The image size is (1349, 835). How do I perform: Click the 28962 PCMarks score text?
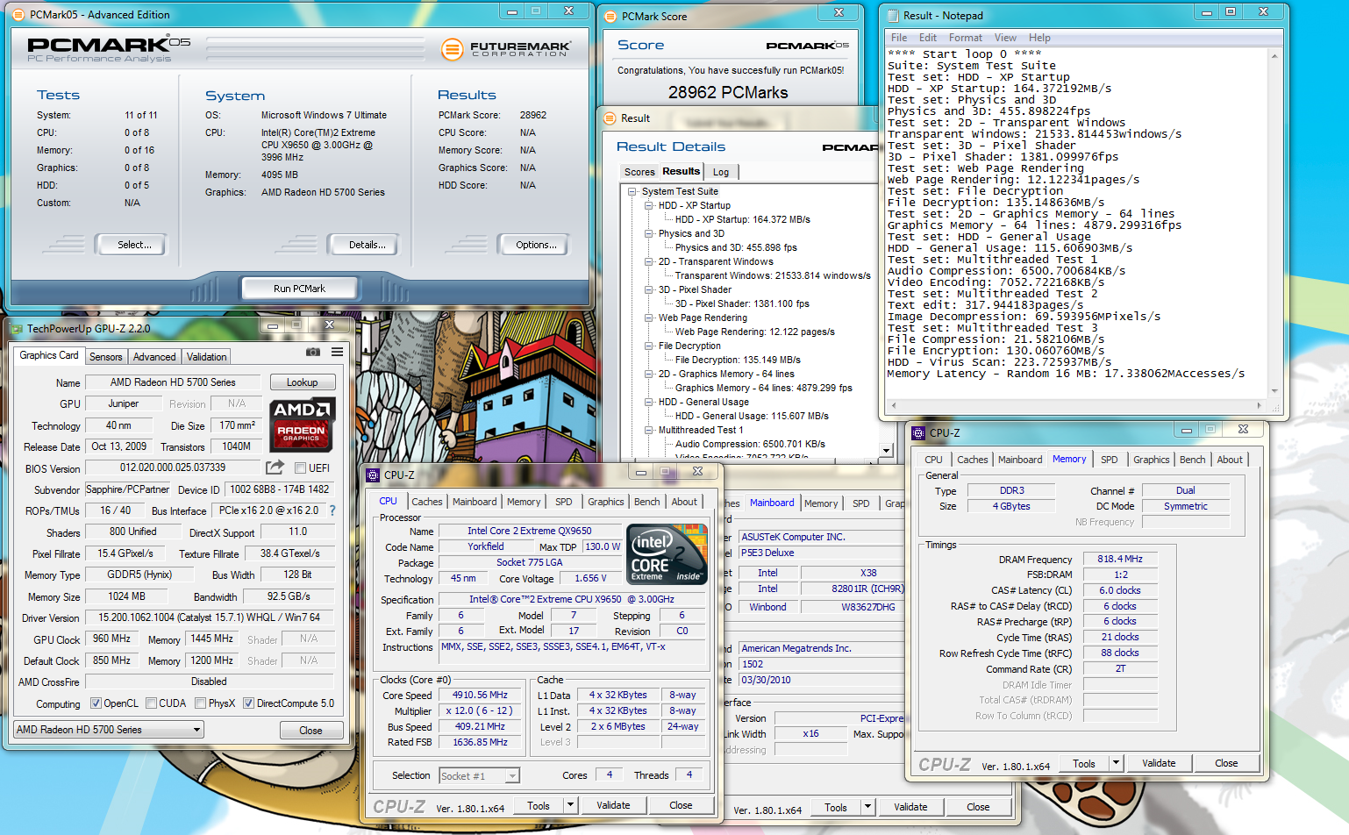click(x=728, y=92)
